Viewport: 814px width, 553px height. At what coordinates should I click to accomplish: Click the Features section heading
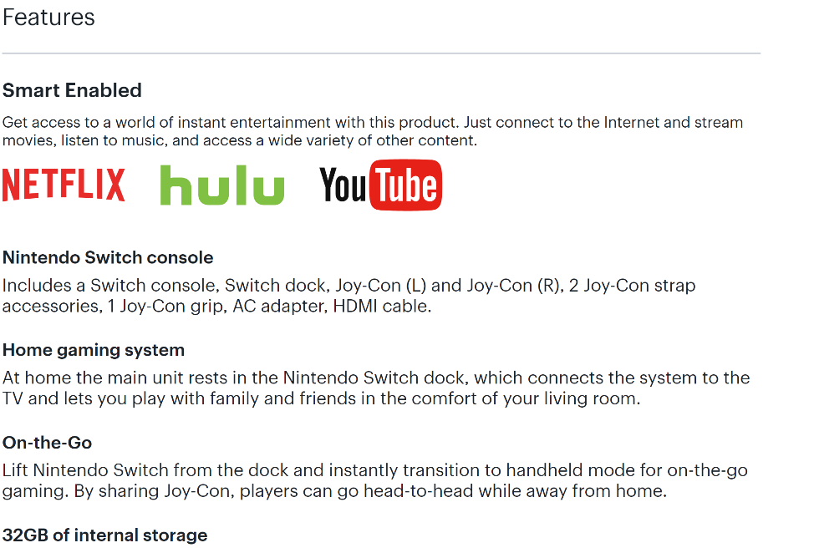[x=48, y=18]
